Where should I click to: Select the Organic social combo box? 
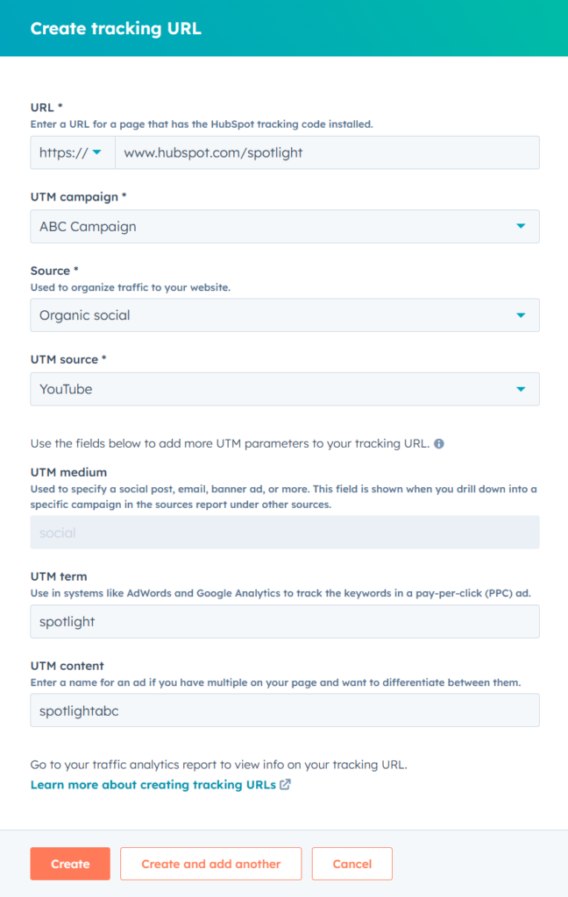(x=285, y=315)
